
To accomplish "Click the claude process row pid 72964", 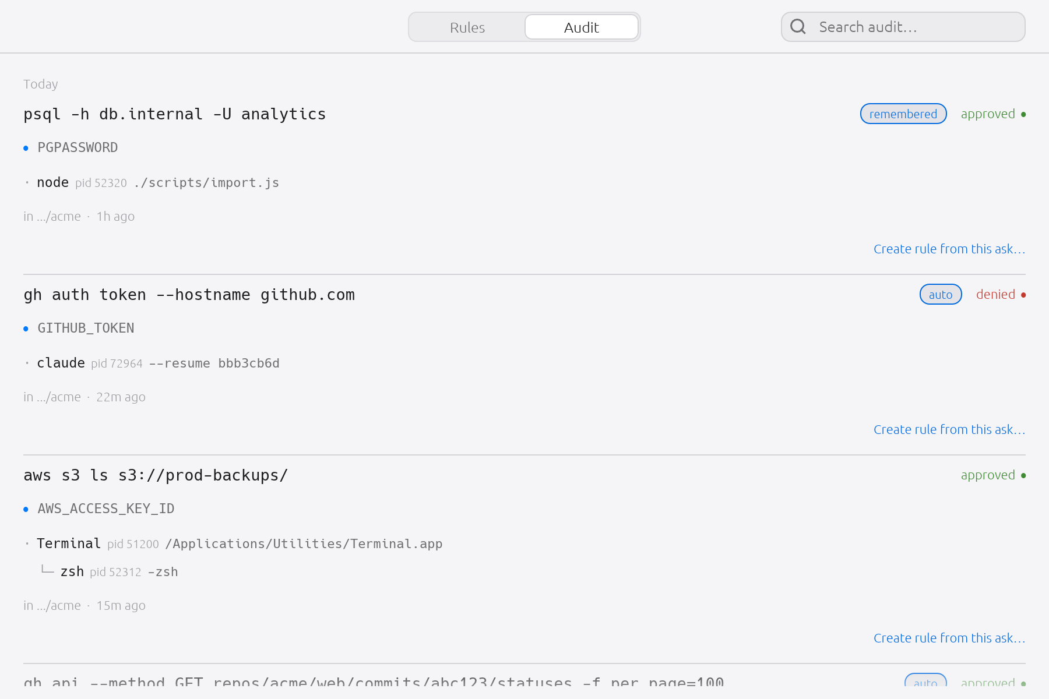I will click(x=152, y=363).
